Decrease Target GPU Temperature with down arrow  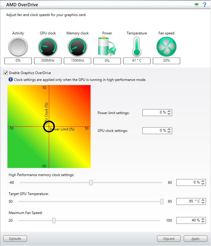pyautogui.click(x=203, y=203)
